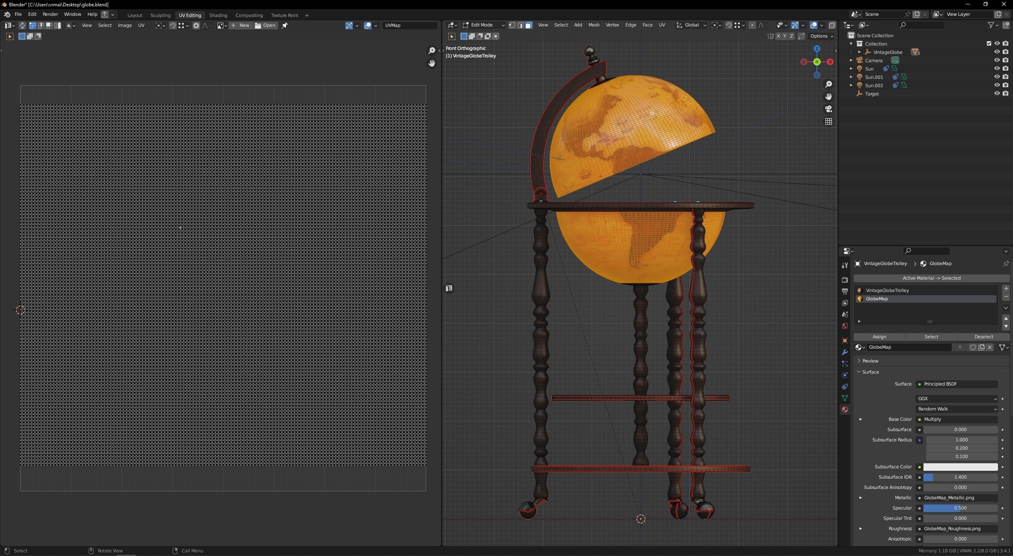
Task: Click the New image button
Action: (240, 25)
